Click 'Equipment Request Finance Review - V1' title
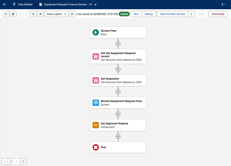Image resolution: width=231 pixels, height=166 pixels. (x=68, y=4)
